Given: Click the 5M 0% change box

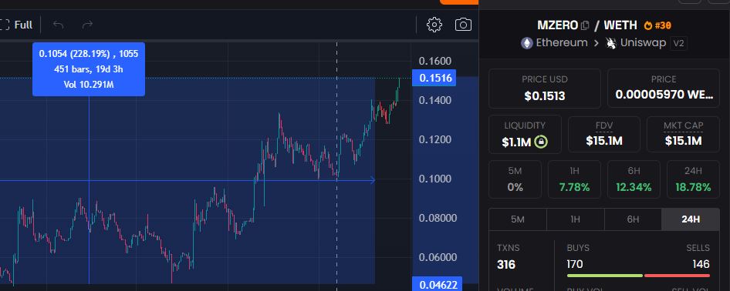Looking at the screenshot, I should 515,179.
